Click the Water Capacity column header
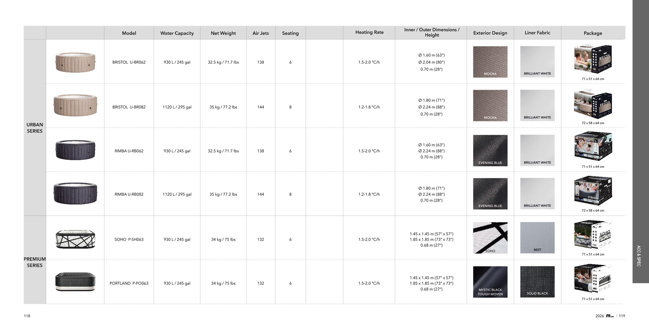The height and width of the screenshot is (329, 649). pos(177,33)
